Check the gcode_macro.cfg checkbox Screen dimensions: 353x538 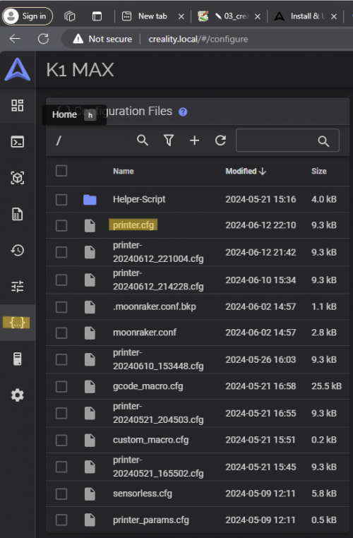point(61,387)
